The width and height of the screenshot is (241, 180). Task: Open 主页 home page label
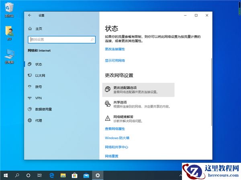[x=39, y=29]
